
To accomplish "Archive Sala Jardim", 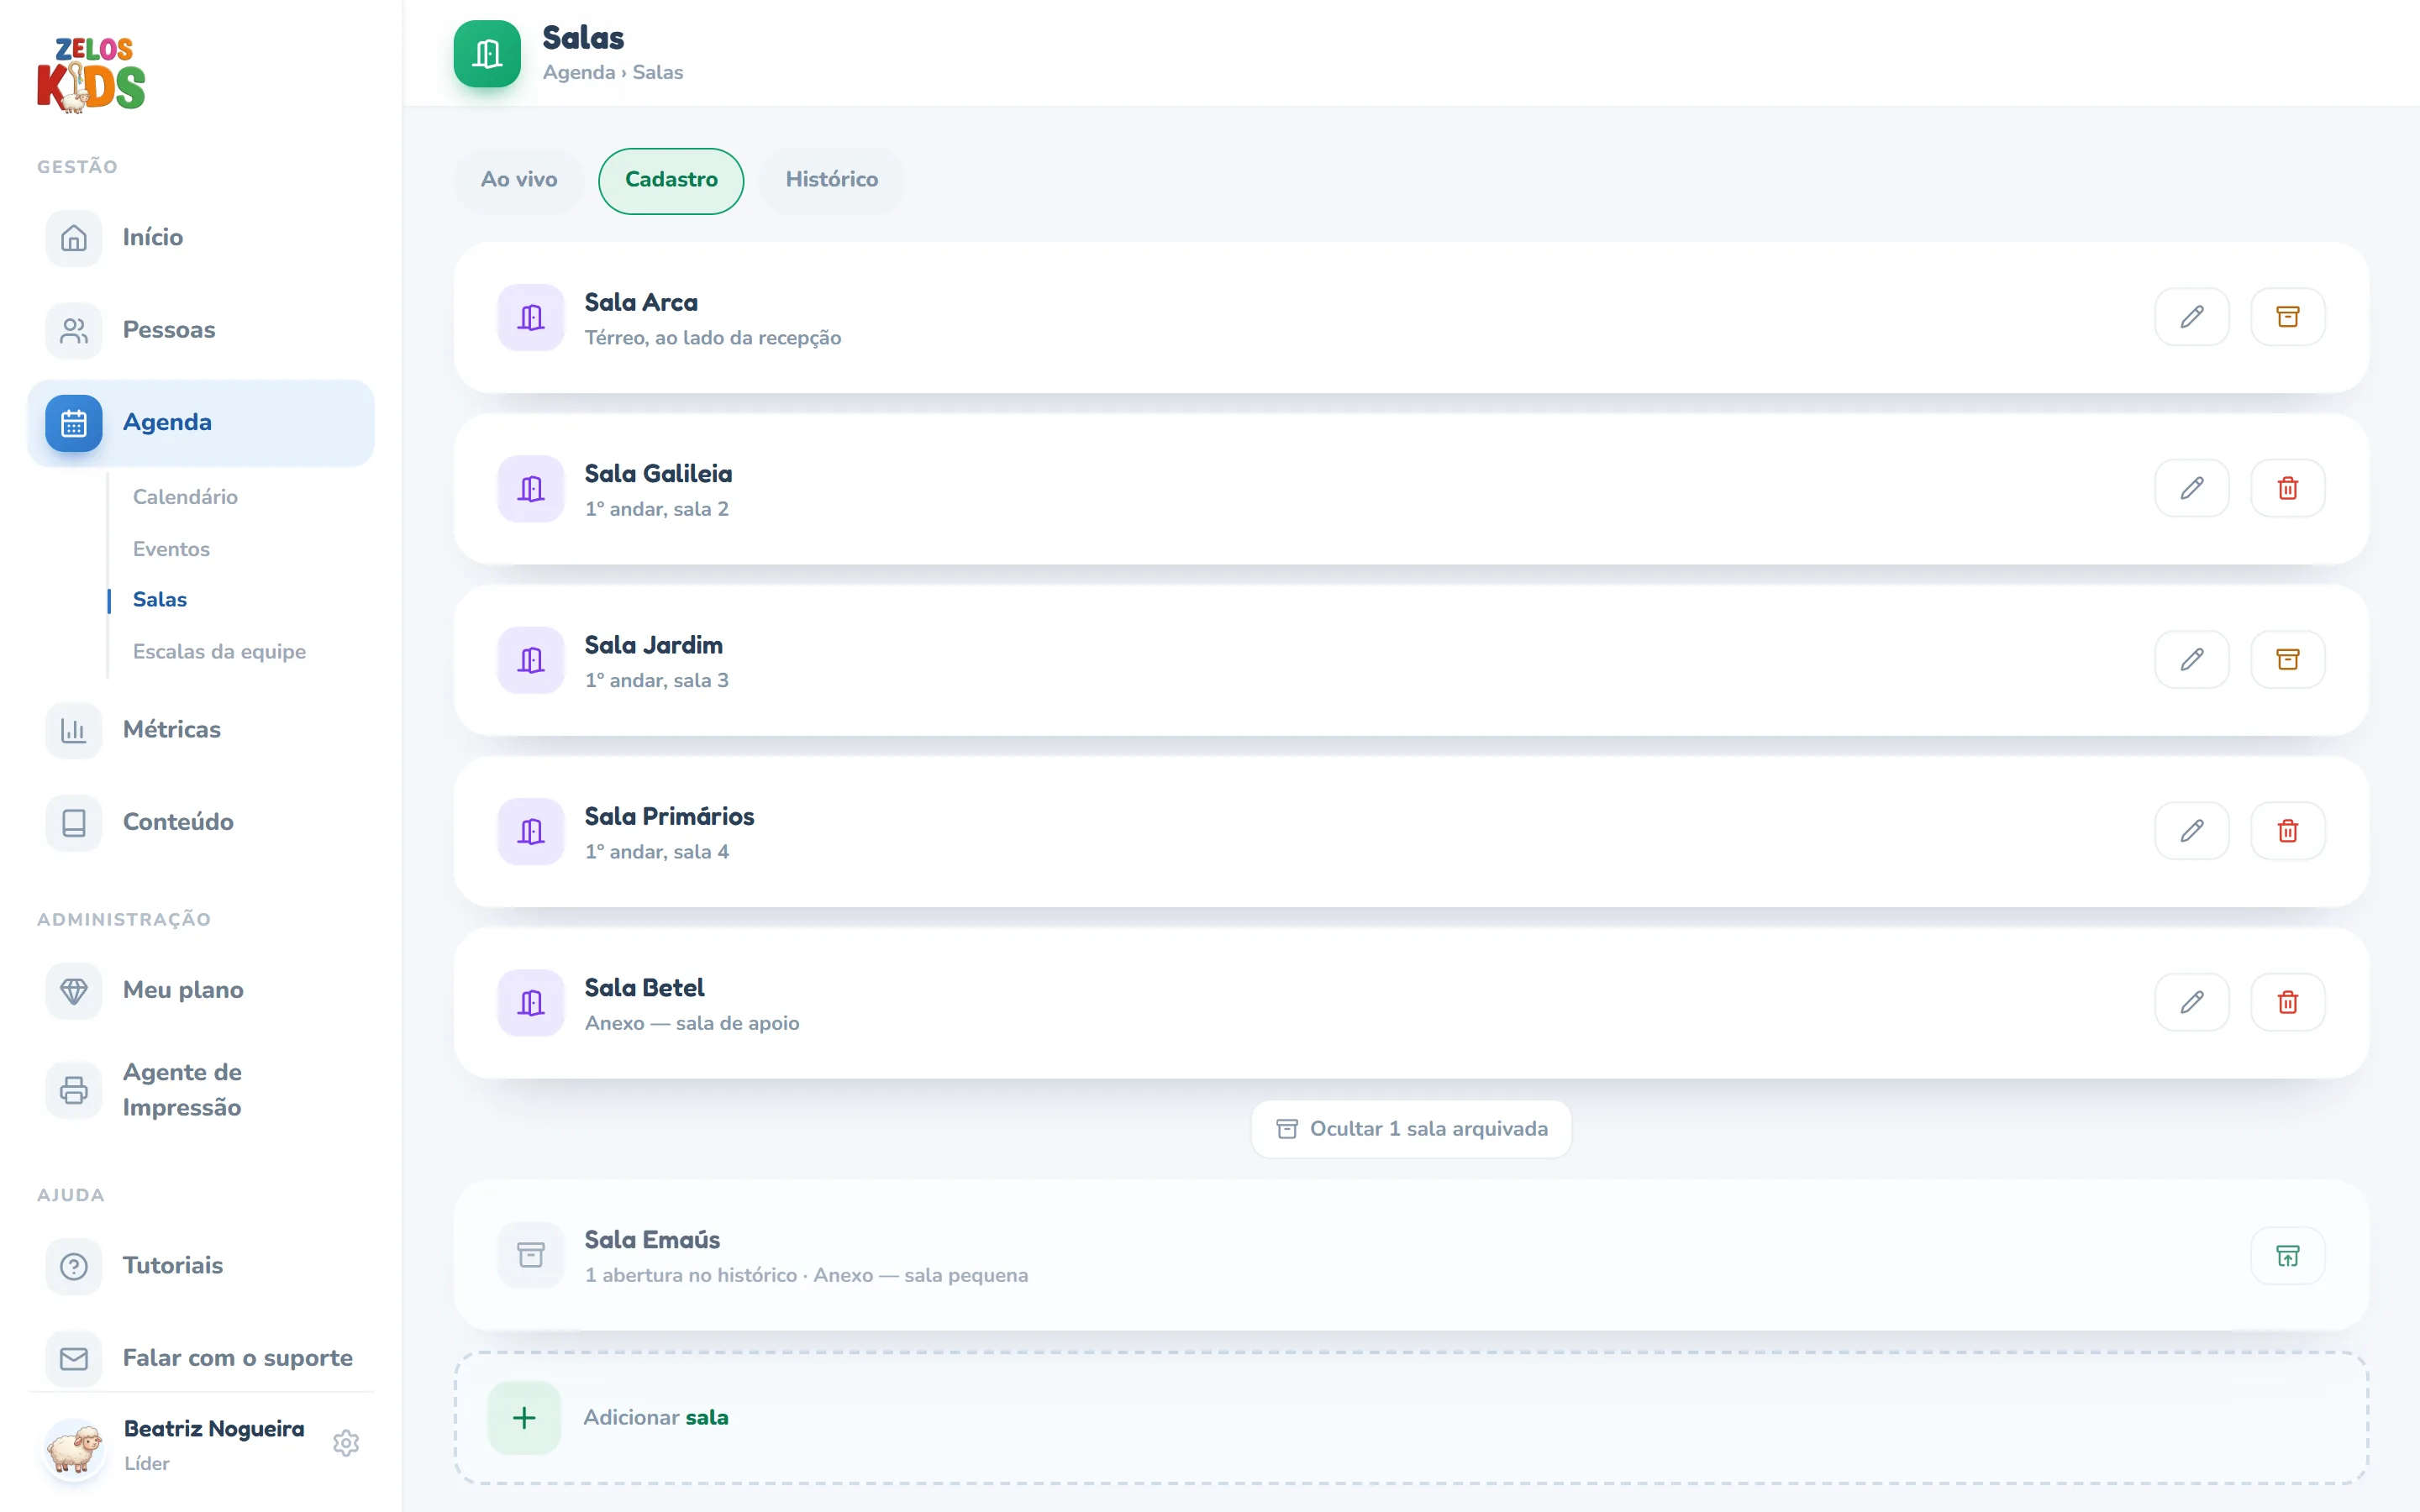I will pyautogui.click(x=2287, y=659).
